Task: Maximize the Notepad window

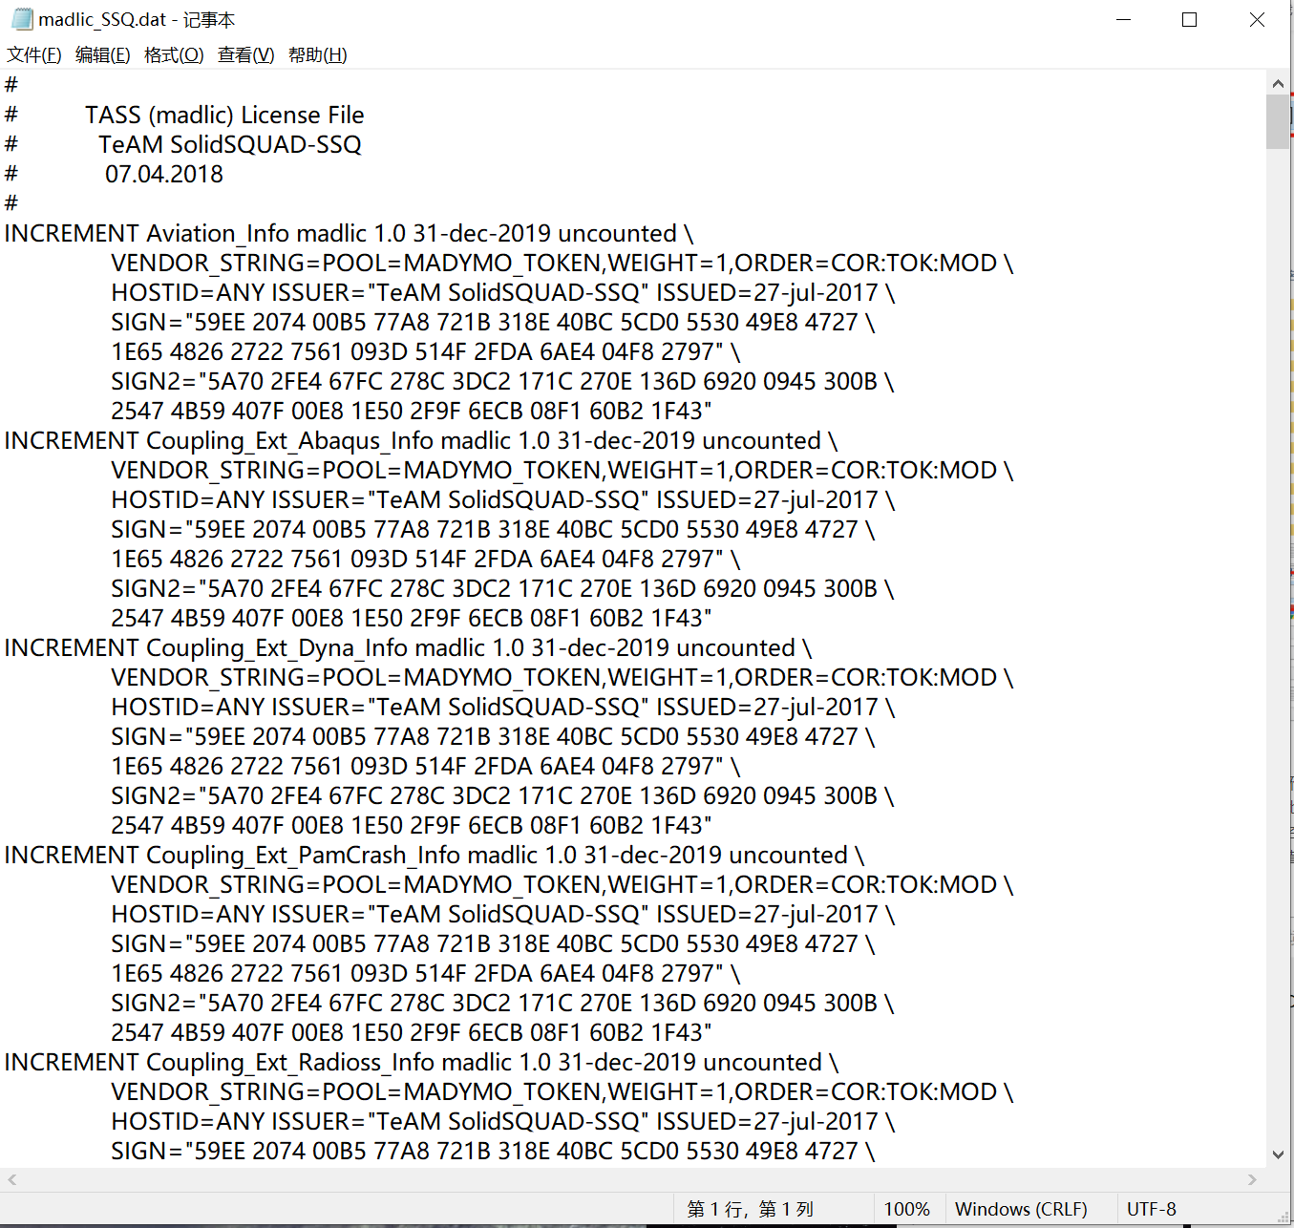Action: [1190, 19]
